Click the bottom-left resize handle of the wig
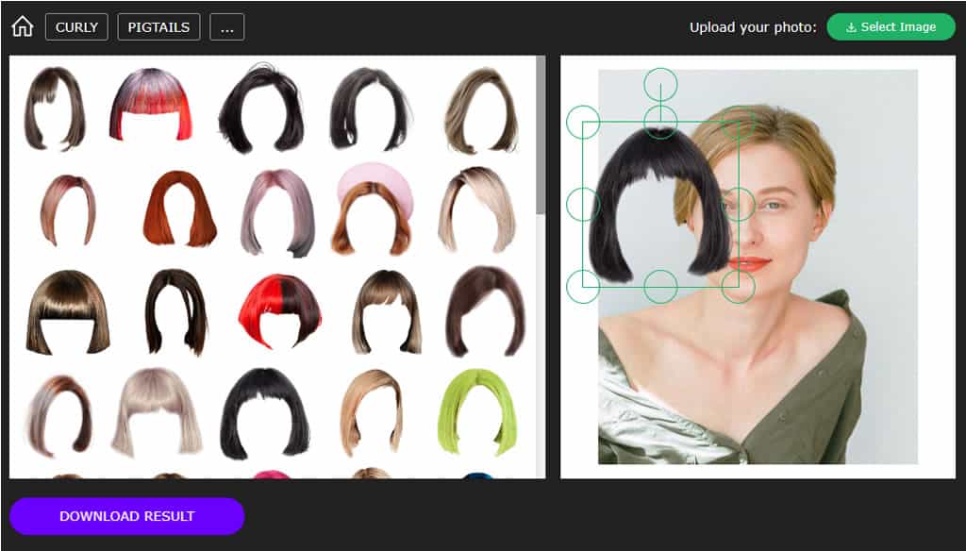The height and width of the screenshot is (551, 966). [583, 287]
